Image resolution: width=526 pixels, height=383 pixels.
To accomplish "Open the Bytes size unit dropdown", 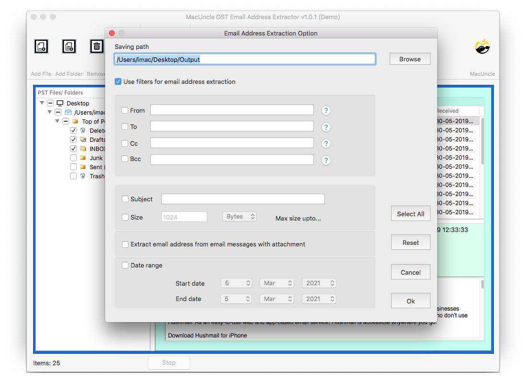I will pos(239,217).
